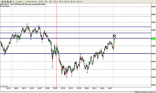This screenshot has height=93, width=156.
Task: Click the 04/04 date axis label
Action: 16,88
